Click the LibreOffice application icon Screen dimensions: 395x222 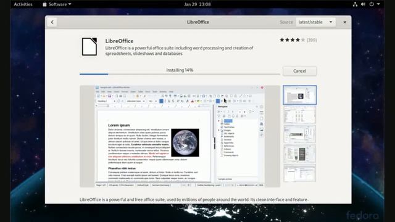pyautogui.click(x=89, y=47)
